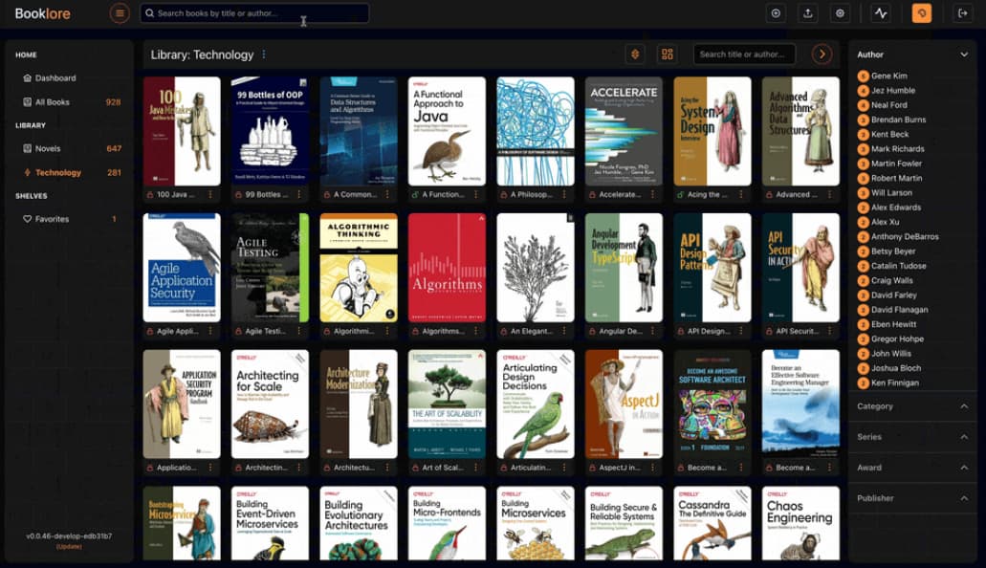
Task: Open the three-dot menu beside Library: Technology
Action: click(264, 55)
